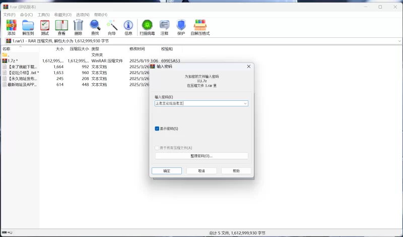Click the status bar total 总计 5 文件 text

pos(237,233)
